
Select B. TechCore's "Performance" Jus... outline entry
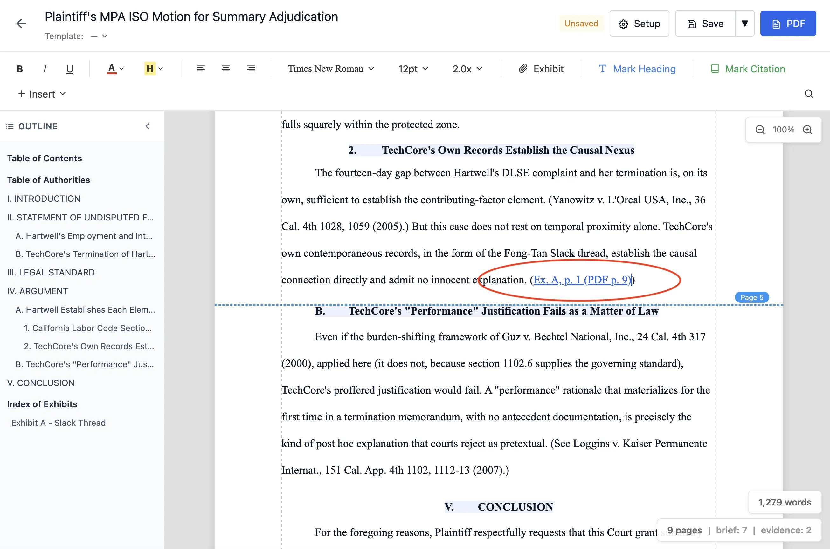tap(85, 364)
